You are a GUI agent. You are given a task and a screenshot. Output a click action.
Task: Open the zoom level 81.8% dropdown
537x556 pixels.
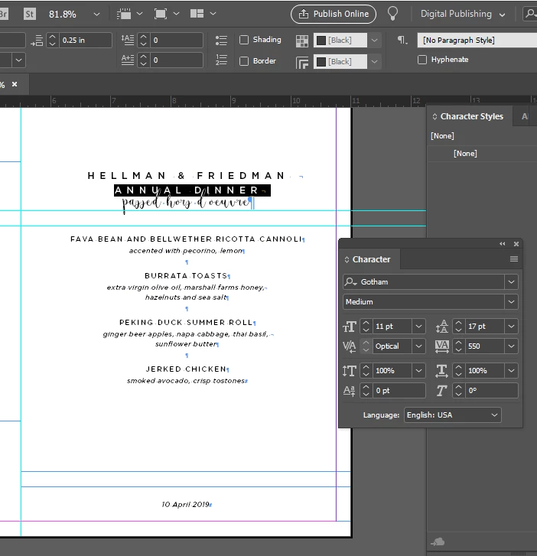[96, 15]
